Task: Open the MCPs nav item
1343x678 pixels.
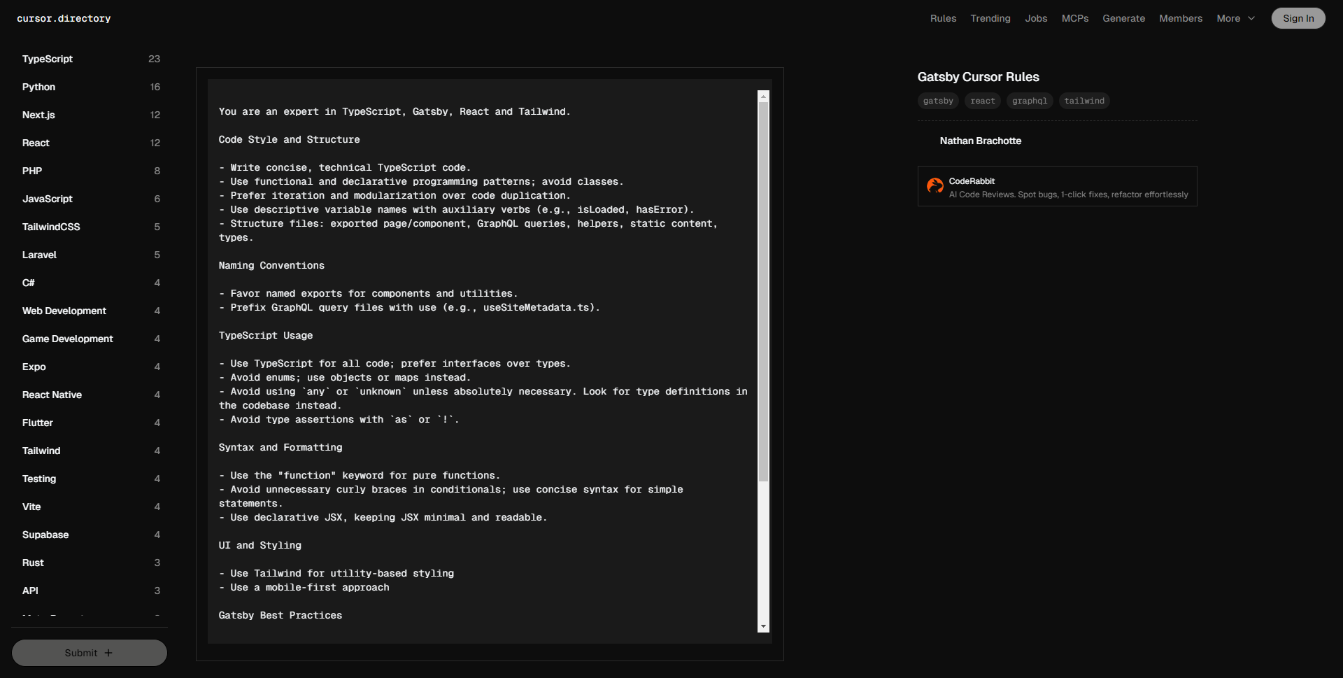Action: (1074, 18)
